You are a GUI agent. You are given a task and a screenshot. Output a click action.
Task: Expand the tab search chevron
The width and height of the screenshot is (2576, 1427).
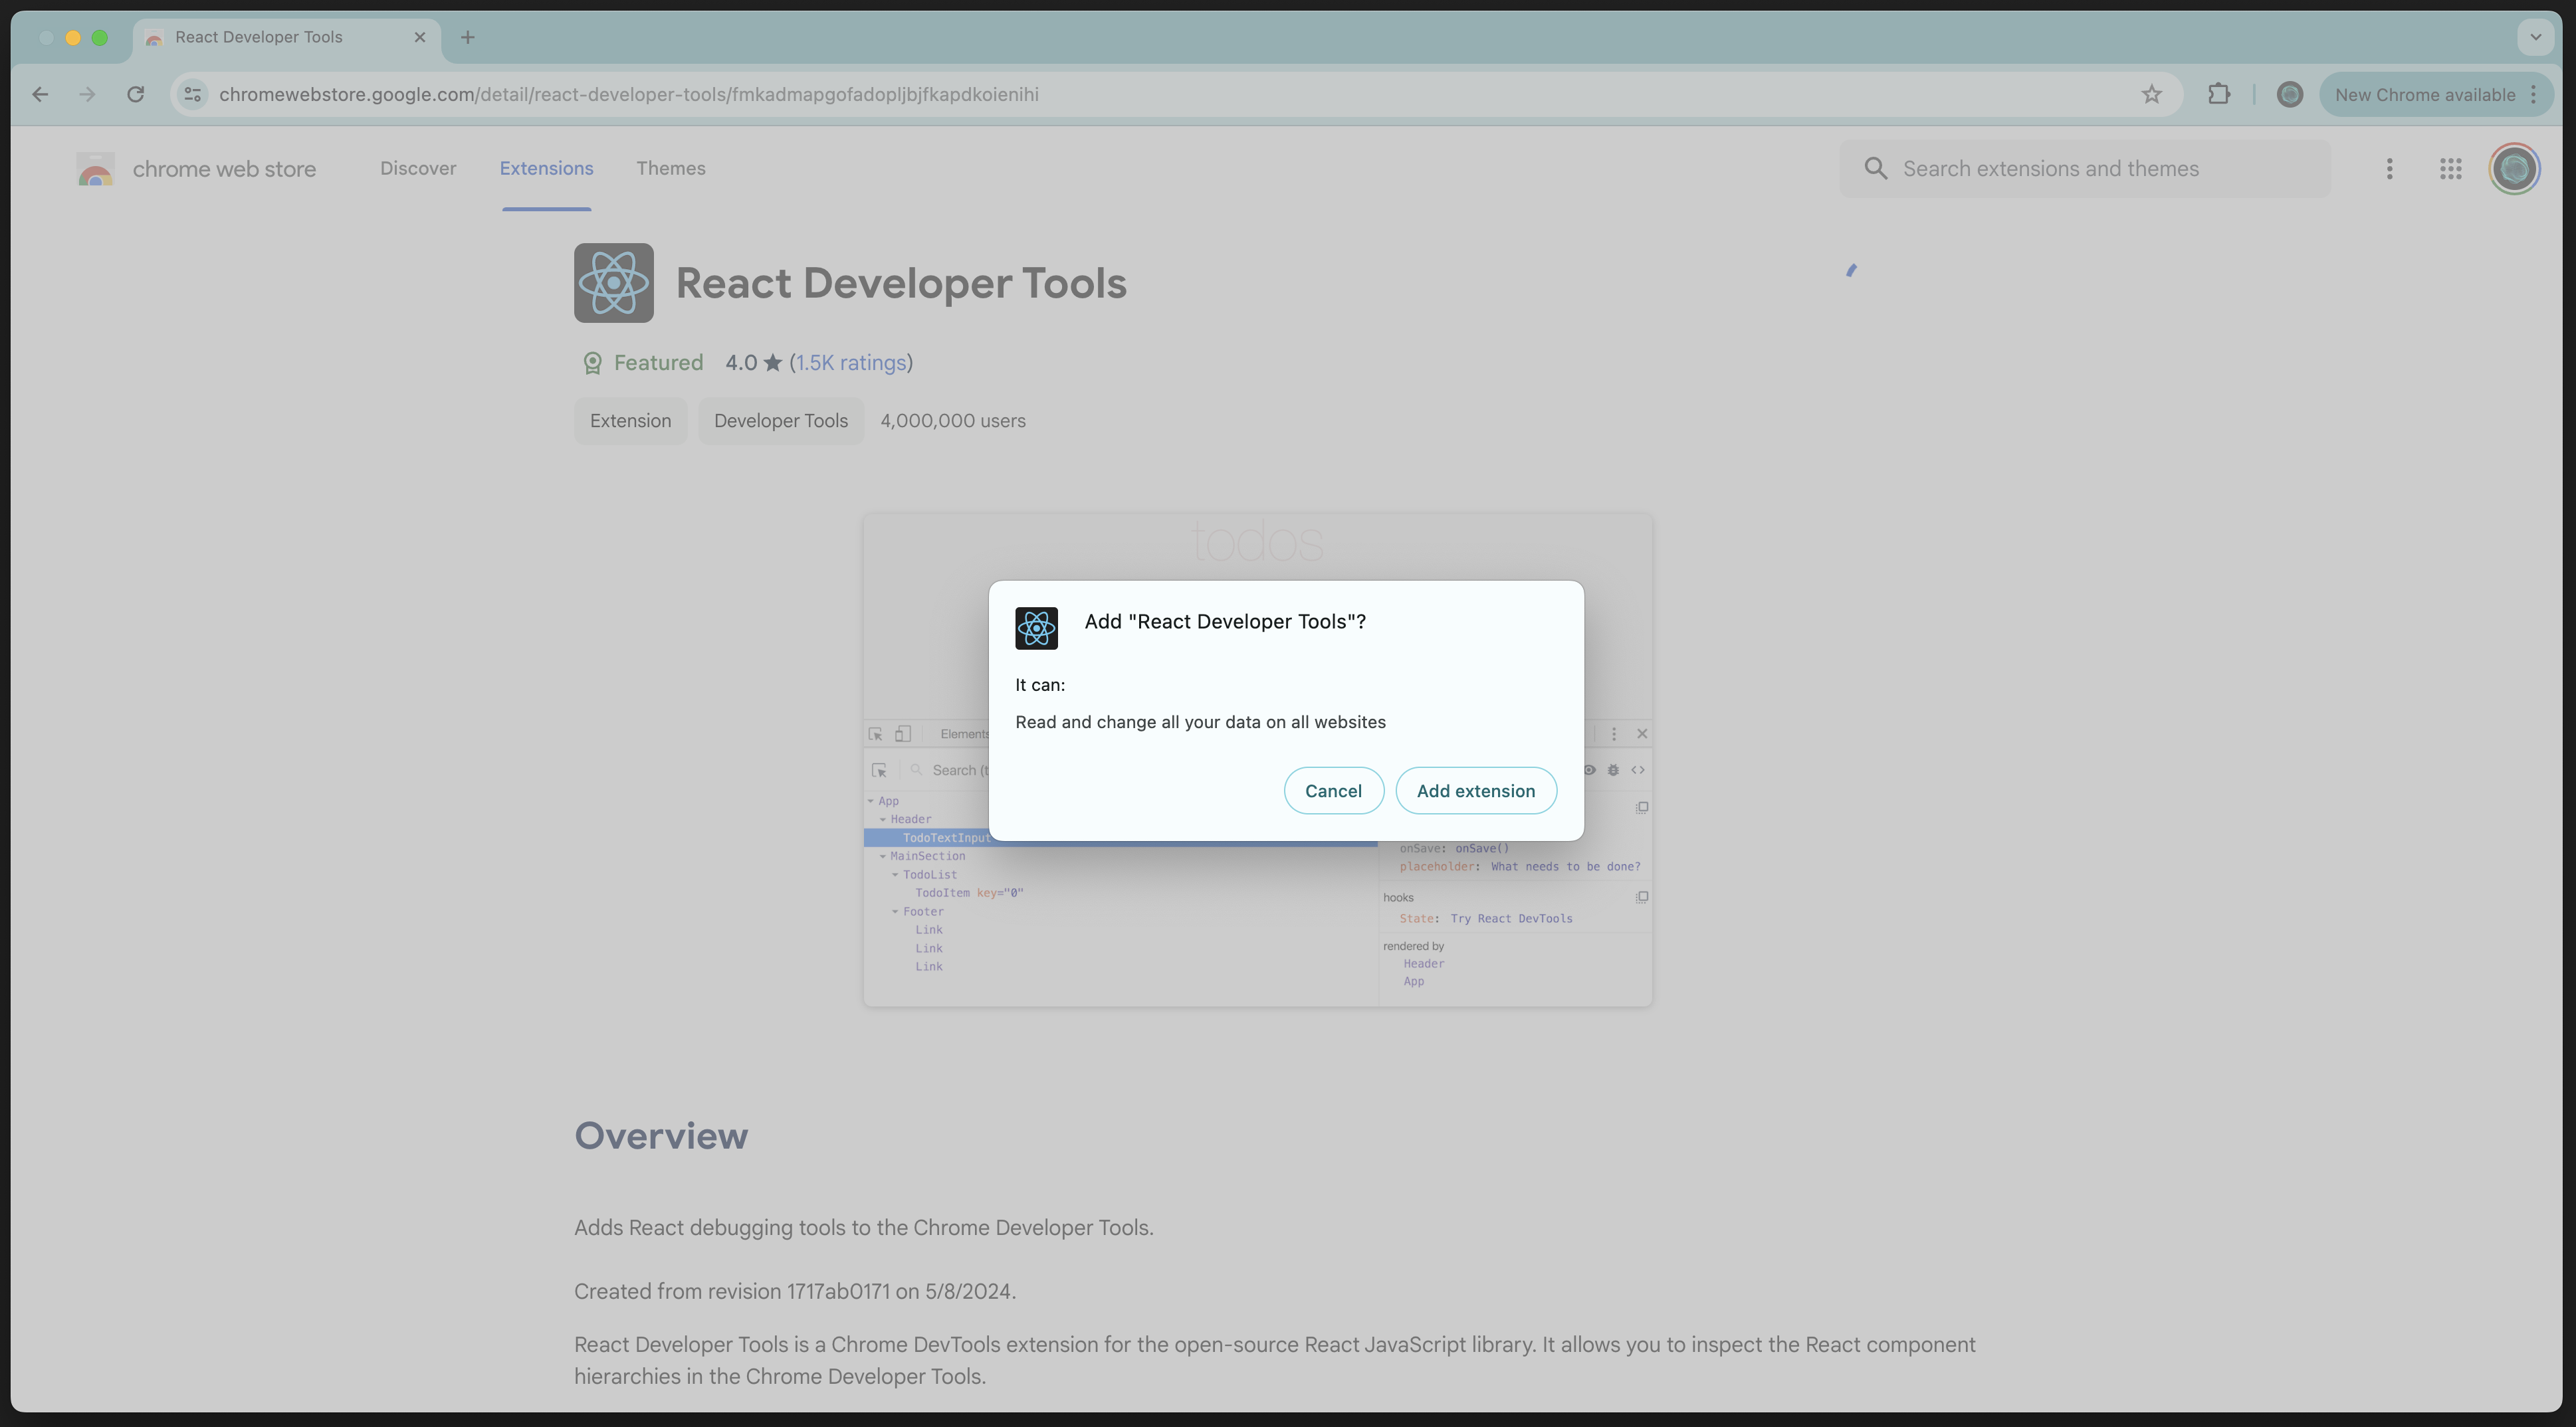[2535, 37]
